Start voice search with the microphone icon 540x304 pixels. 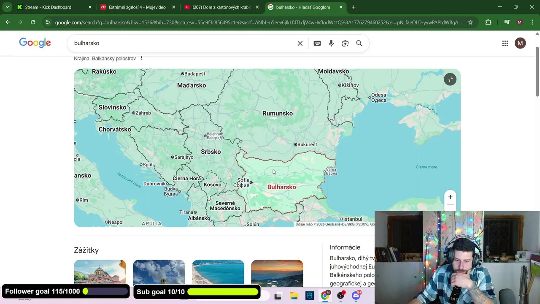[331, 43]
